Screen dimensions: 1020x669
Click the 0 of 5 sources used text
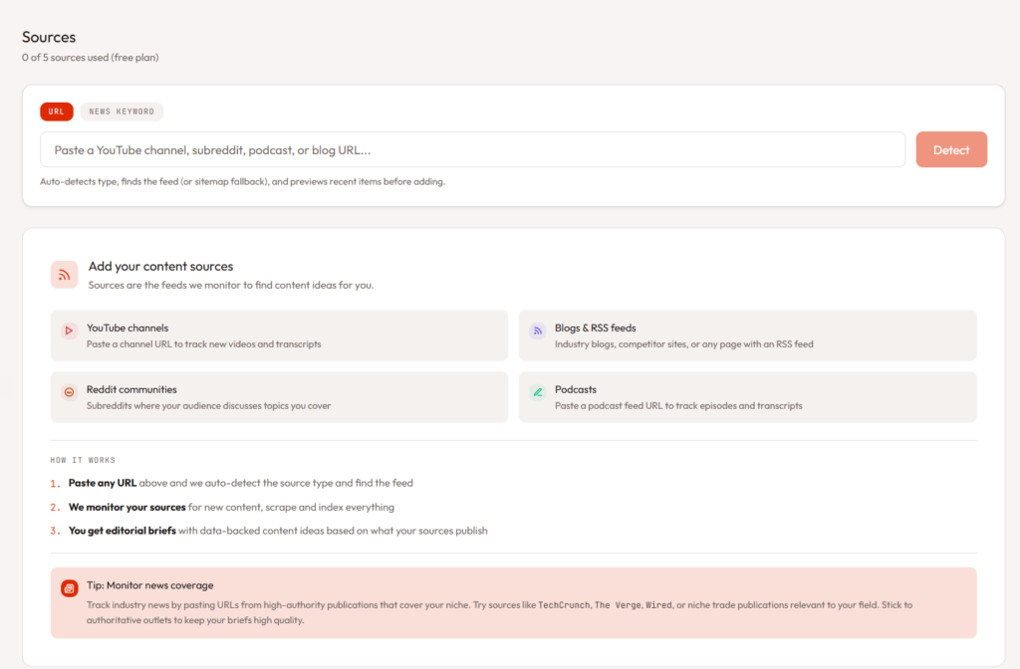[x=90, y=58]
